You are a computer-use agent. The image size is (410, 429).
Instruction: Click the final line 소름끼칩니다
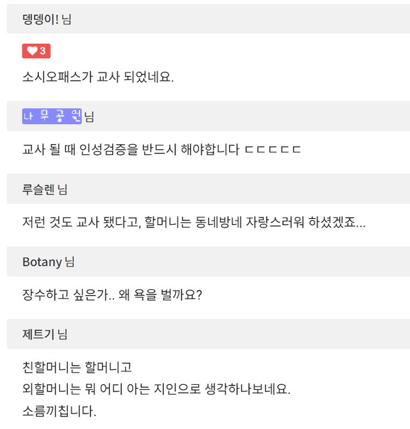click(59, 411)
